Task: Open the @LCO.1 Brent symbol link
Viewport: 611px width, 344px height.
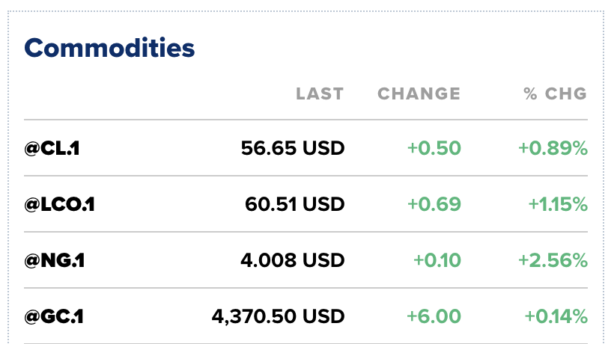Action: (x=59, y=204)
